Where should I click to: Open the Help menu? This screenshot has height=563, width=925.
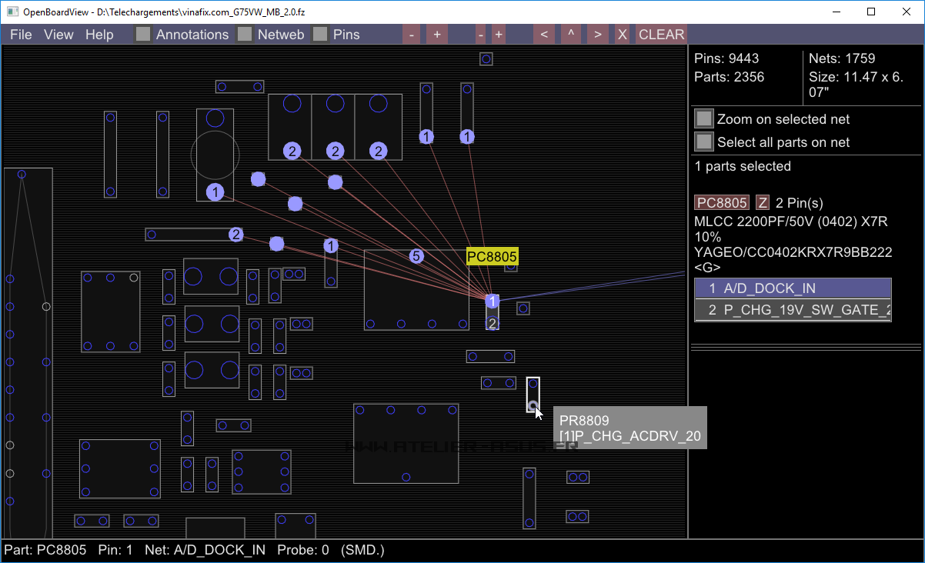[x=99, y=35]
